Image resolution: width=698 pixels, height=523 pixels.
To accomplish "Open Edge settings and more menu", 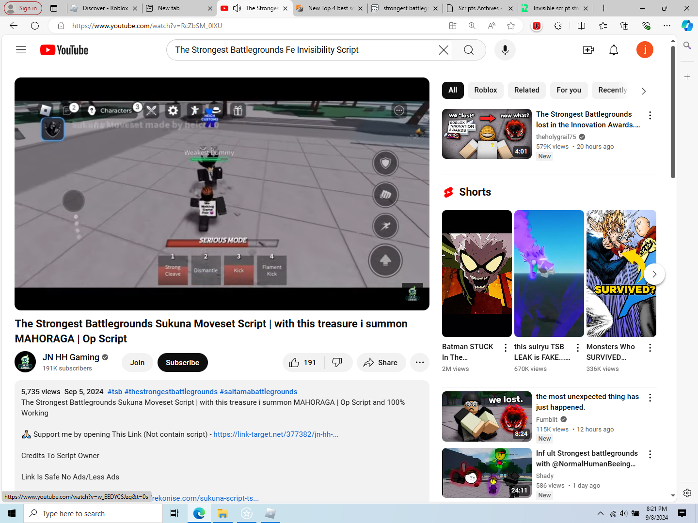I will [667, 26].
